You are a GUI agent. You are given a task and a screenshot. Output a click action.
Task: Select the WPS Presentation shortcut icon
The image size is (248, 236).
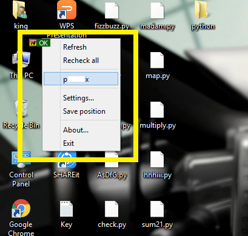click(67, 10)
